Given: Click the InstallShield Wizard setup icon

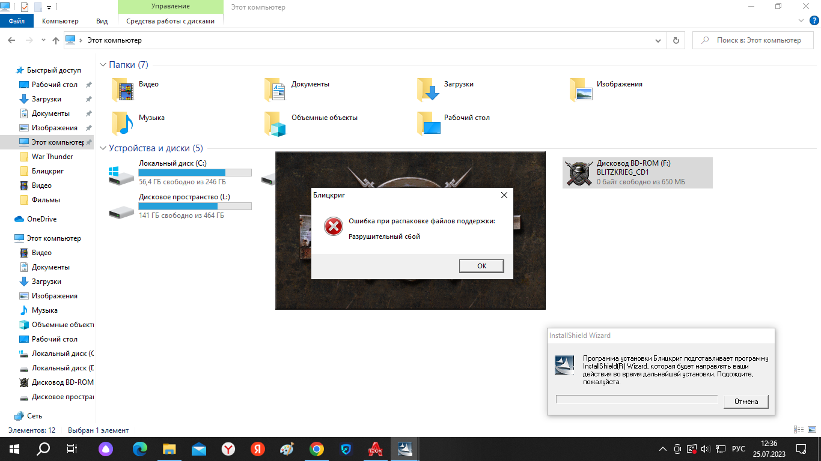Looking at the screenshot, I should click(x=565, y=365).
